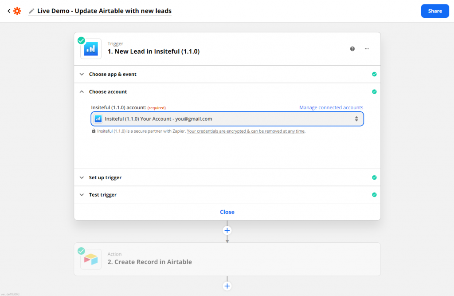
Task: Expand the 'Choose app & event' section chevron
Action: pyautogui.click(x=82, y=74)
